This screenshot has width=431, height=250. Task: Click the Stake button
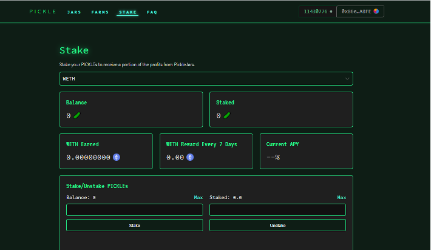click(134, 225)
